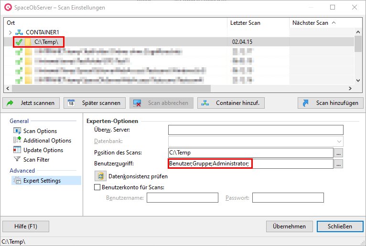Click the Scan Filter funnel icon

pyautogui.click(x=17, y=159)
